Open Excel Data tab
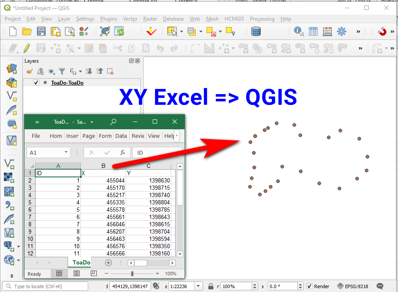Screen dimensions: 398x292 tap(121, 136)
